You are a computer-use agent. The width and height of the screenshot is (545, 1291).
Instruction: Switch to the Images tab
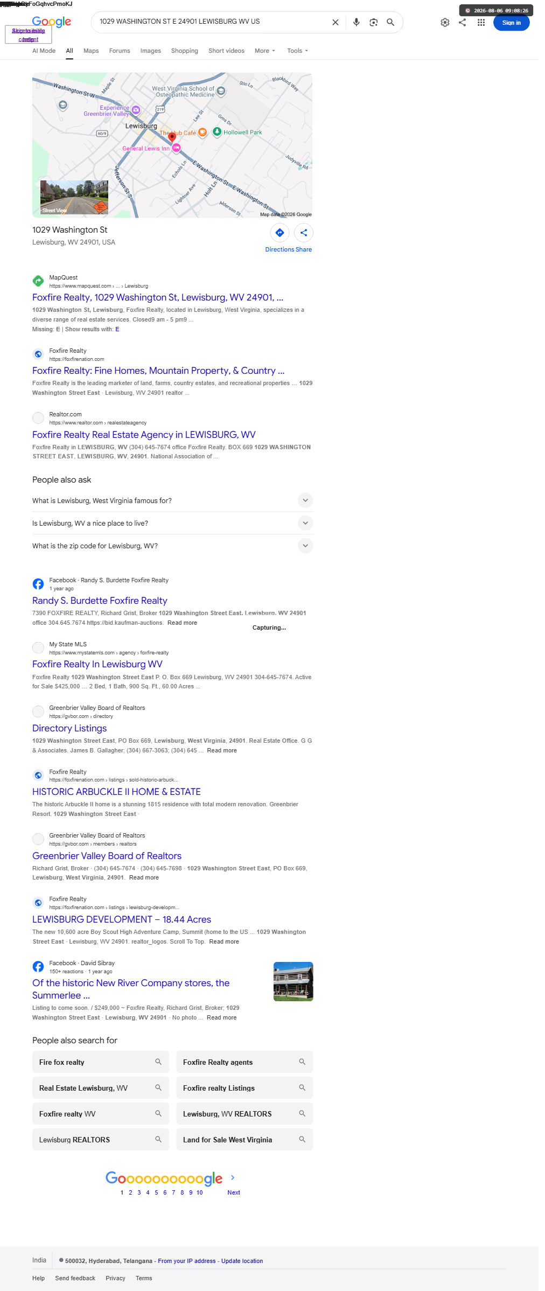click(x=151, y=51)
